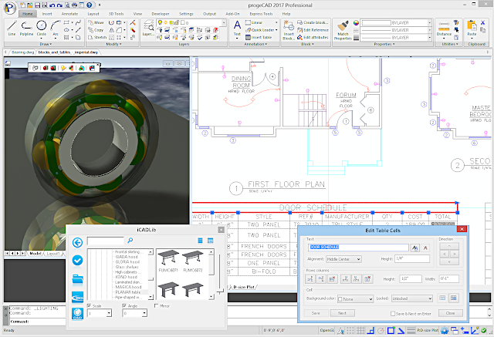Viewport: 494px width, 337px height.
Task: Click the Insert Block tool
Action: (x=288, y=30)
